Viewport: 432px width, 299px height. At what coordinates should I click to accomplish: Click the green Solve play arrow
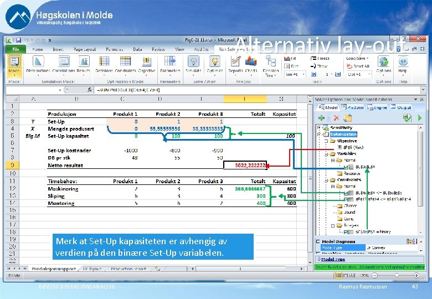420,118
